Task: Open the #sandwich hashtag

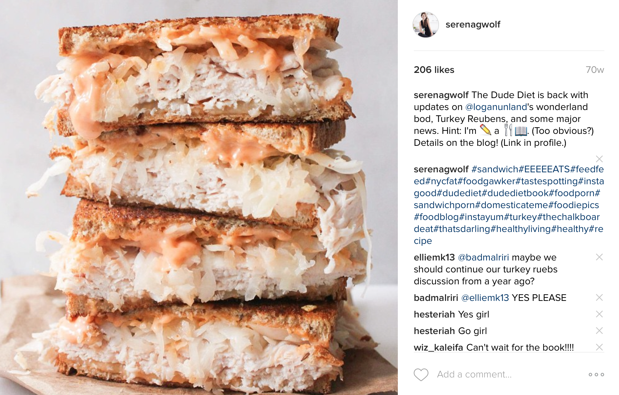Action: pos(495,169)
